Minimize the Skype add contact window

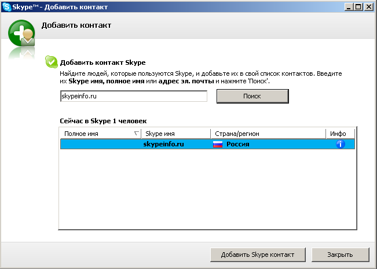point(349,7)
